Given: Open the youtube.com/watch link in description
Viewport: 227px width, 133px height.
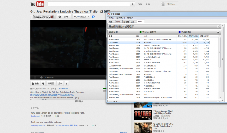Looking at the screenshot, I should pyautogui.click(x=52, y=95).
